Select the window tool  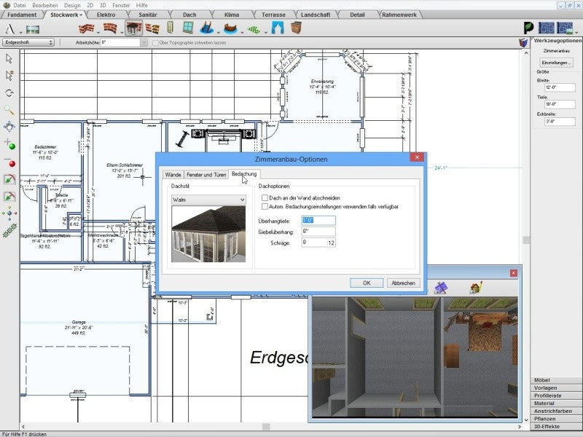coord(188,28)
